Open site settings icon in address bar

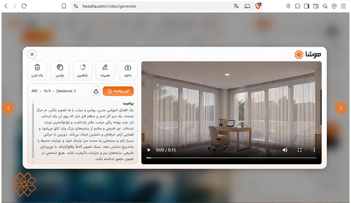click(x=76, y=6)
